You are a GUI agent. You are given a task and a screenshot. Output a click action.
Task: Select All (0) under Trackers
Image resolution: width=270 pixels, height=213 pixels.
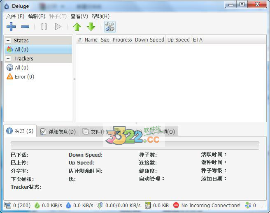[38, 67]
